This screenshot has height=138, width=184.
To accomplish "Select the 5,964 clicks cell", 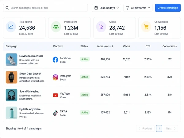I will pos(127,95).
